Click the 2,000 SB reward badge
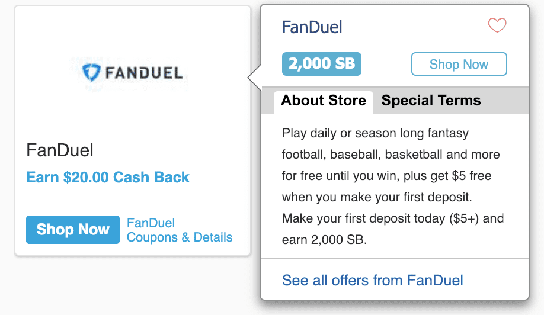The height and width of the screenshot is (315, 544). pos(321,64)
